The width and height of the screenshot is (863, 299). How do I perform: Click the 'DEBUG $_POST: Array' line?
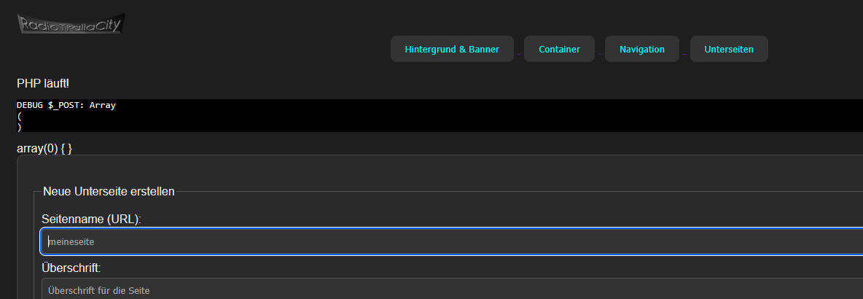(x=66, y=105)
